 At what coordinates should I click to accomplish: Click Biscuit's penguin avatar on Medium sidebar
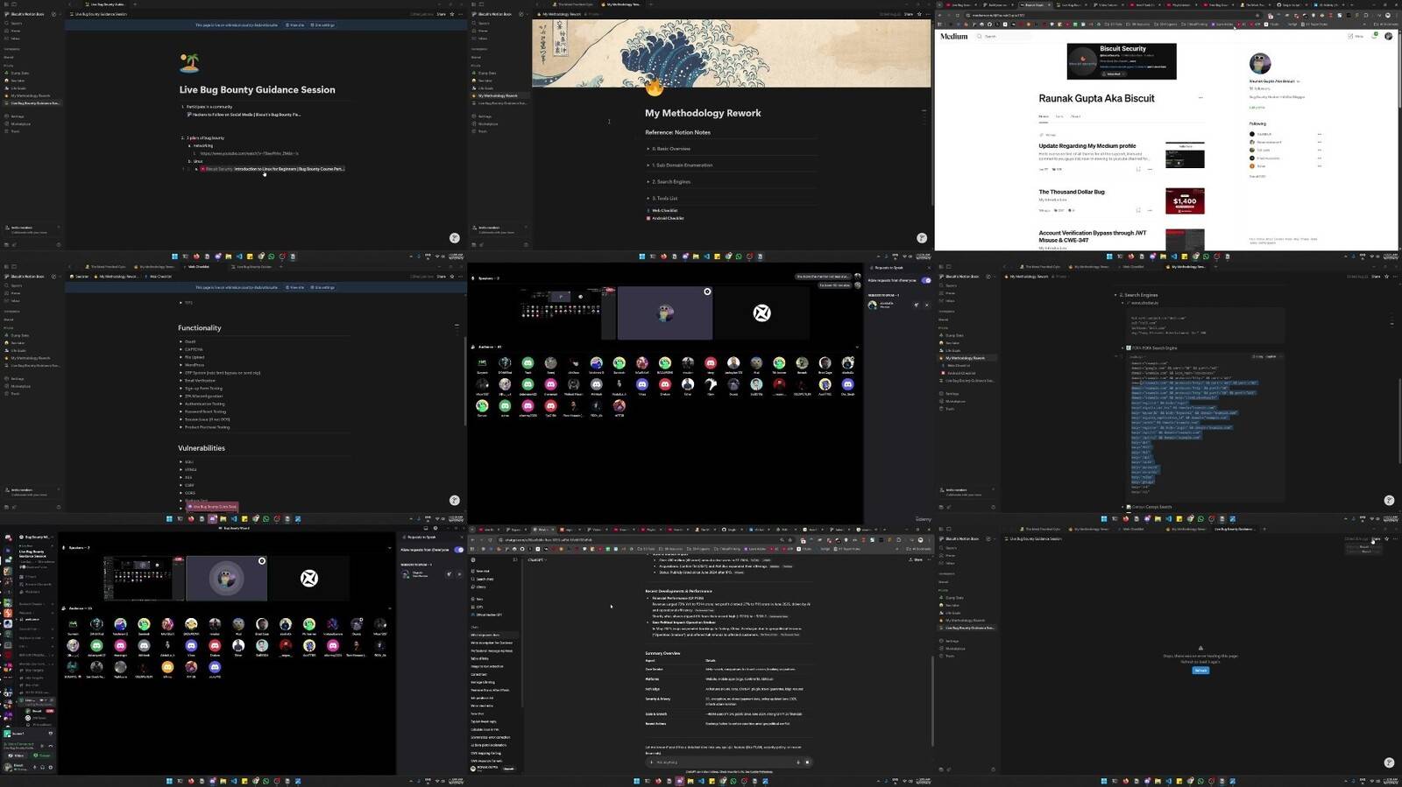(1260, 62)
